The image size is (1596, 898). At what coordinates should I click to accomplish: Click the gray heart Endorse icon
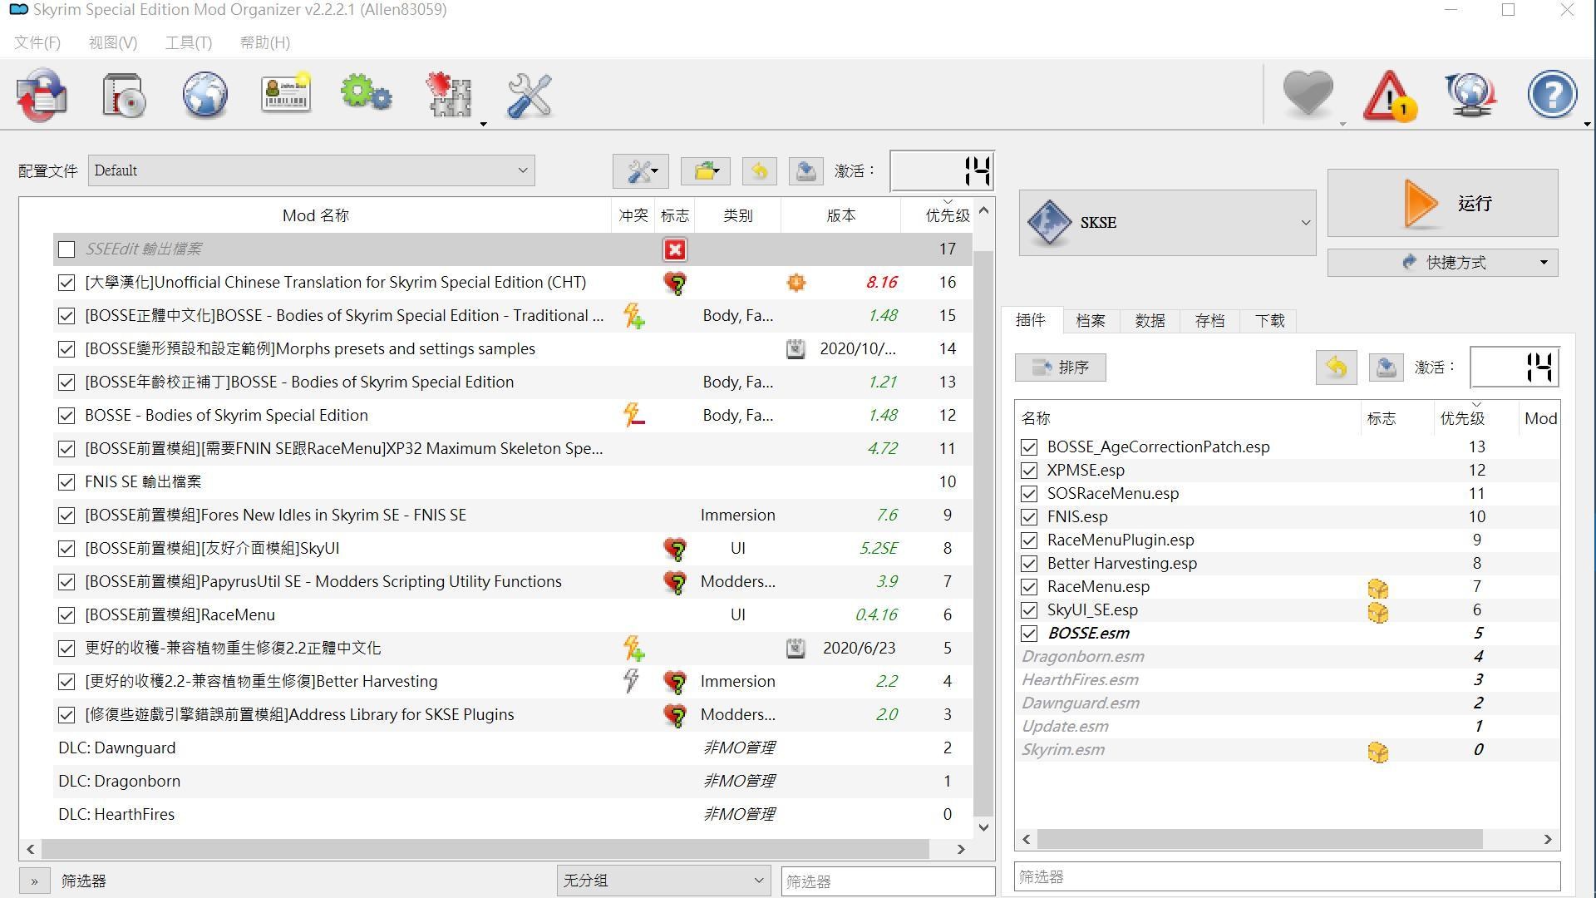1308,93
